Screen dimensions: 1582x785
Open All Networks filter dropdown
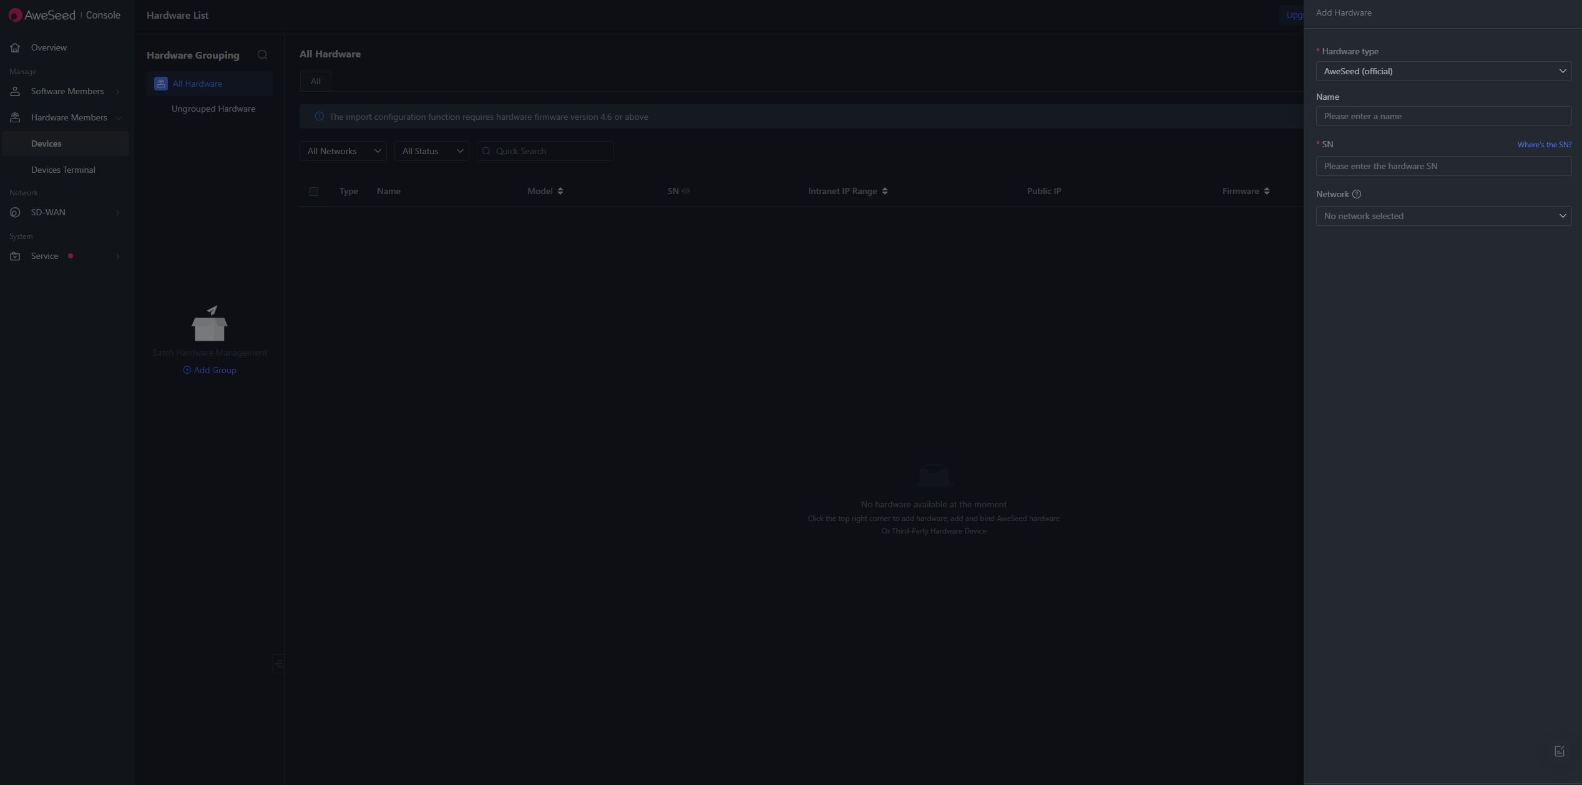point(343,151)
